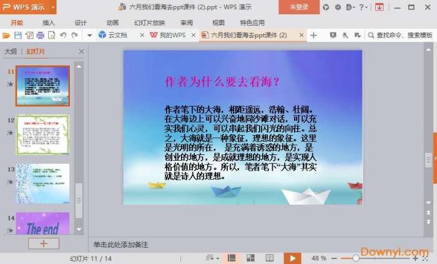This screenshot has width=437, height=264.
Task: Click the red ribbon collapse box icon
Action: pyautogui.click(x=380, y=7)
